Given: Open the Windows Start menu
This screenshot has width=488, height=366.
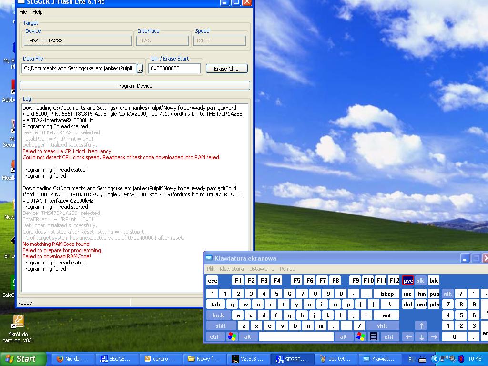Looking at the screenshot, I should coord(23,359).
